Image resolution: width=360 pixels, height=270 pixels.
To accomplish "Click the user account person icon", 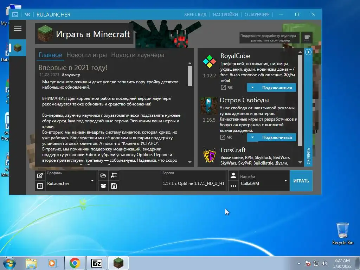I will tap(233, 176).
